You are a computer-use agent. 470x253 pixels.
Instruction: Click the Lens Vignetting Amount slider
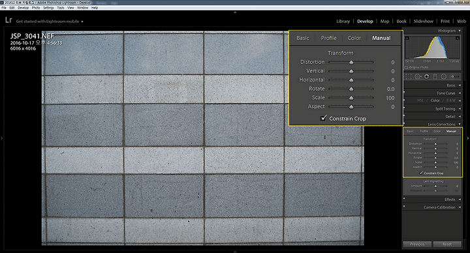(x=435, y=186)
